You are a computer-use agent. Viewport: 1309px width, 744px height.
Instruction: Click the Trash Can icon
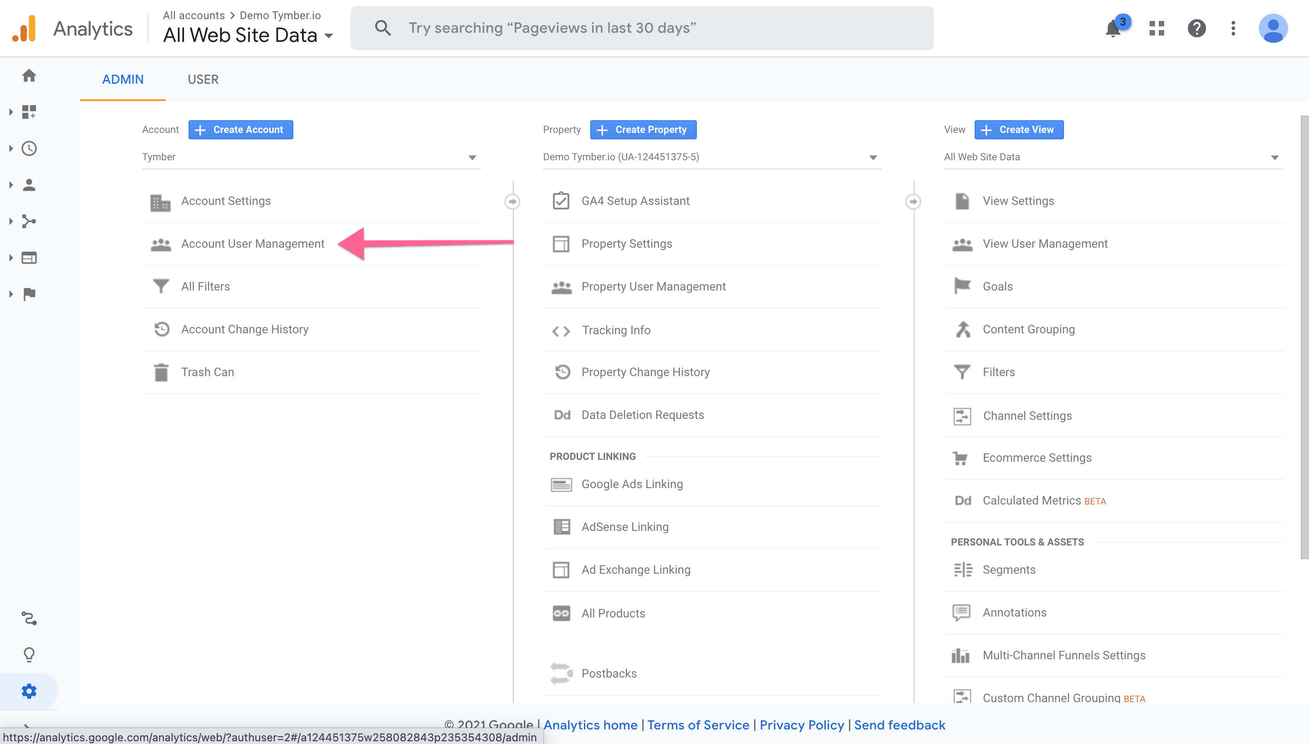161,372
